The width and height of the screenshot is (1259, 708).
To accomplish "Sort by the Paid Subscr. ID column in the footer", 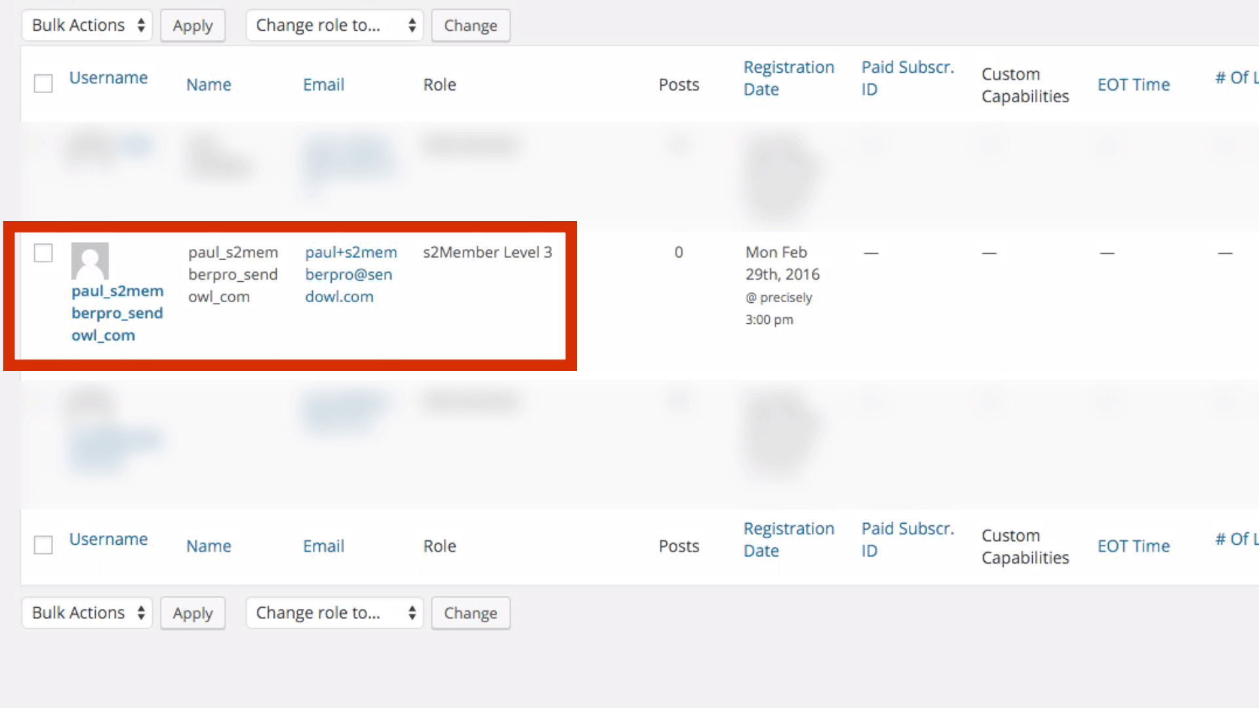I will tap(907, 540).
